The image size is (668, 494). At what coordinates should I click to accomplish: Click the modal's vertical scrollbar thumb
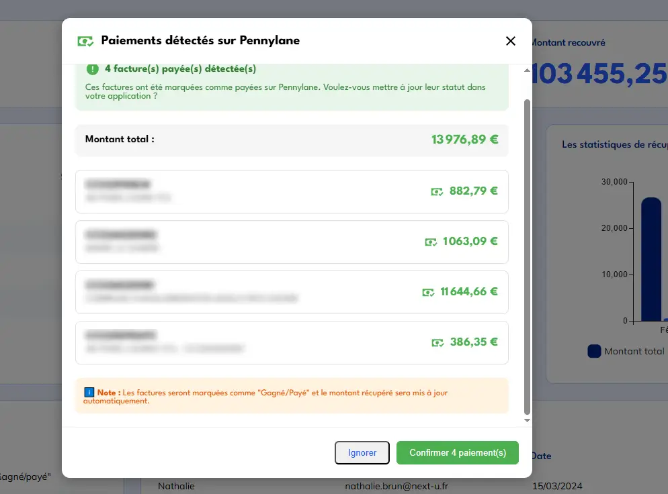pyautogui.click(x=527, y=255)
